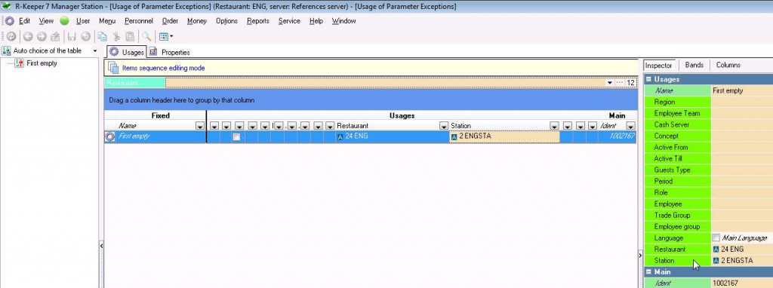Click the table view mode icon
773x288 pixels.
[x=164, y=36]
